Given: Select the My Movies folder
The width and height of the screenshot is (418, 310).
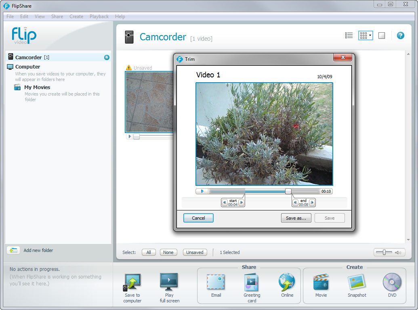Looking at the screenshot, I should coord(37,87).
